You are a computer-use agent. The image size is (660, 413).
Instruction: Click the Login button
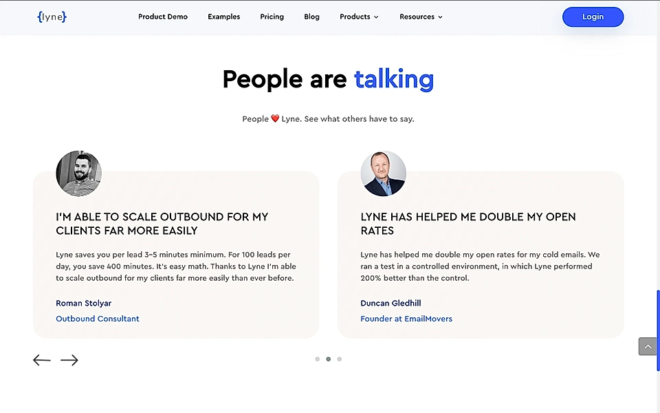pyautogui.click(x=593, y=17)
